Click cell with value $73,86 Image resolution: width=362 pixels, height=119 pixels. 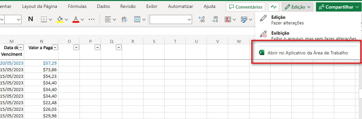tap(41, 70)
